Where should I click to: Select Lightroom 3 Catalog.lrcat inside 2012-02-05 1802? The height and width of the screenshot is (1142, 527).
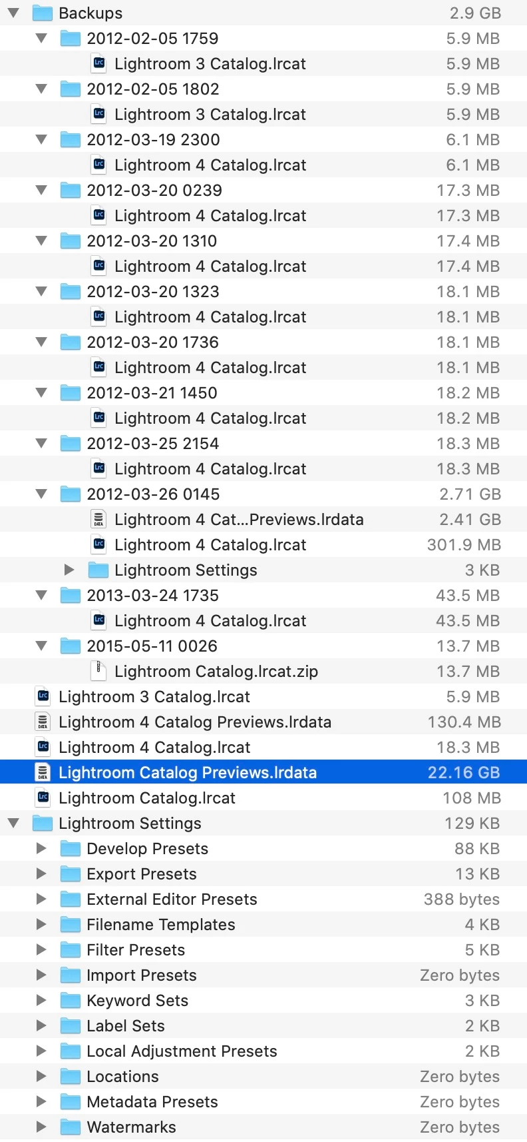(x=210, y=115)
